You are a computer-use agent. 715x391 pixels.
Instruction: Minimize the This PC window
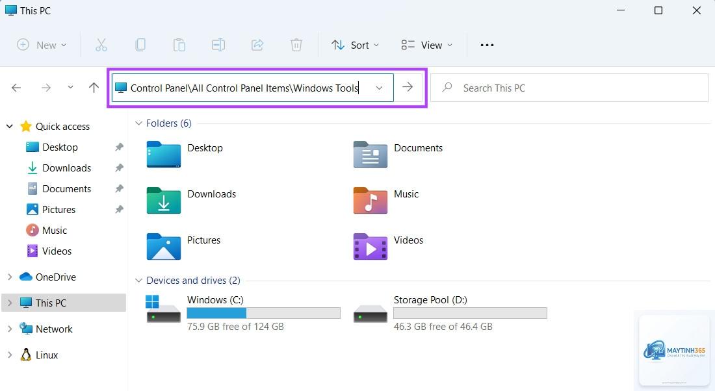620,10
